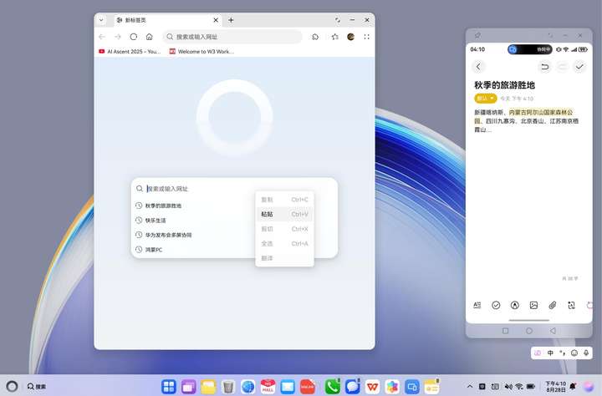Launch WPS Office from the dock
Image resolution: width=602 pixels, height=396 pixels.
point(372,387)
